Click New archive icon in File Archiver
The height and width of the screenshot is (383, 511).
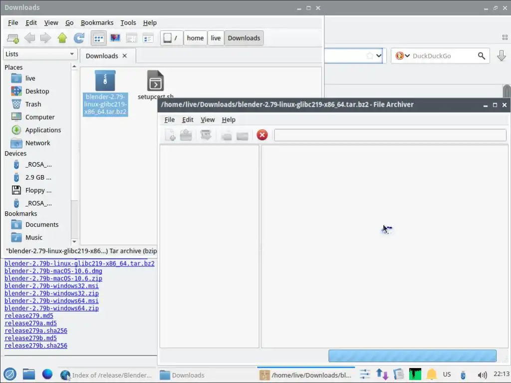(x=170, y=135)
